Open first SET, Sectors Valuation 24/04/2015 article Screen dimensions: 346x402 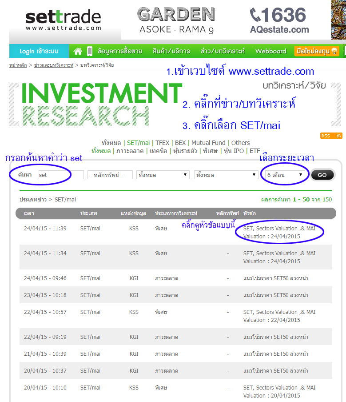tap(279, 232)
